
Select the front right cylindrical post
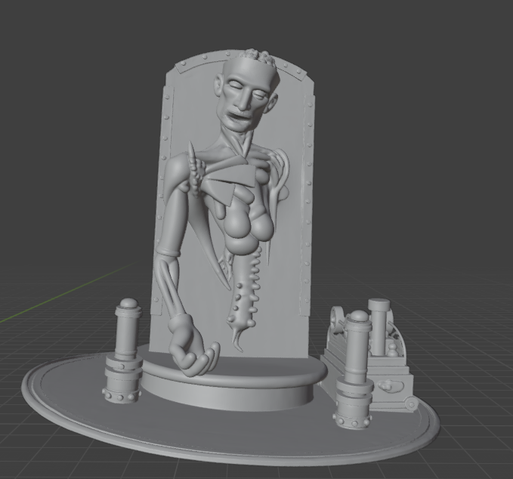click(354, 369)
